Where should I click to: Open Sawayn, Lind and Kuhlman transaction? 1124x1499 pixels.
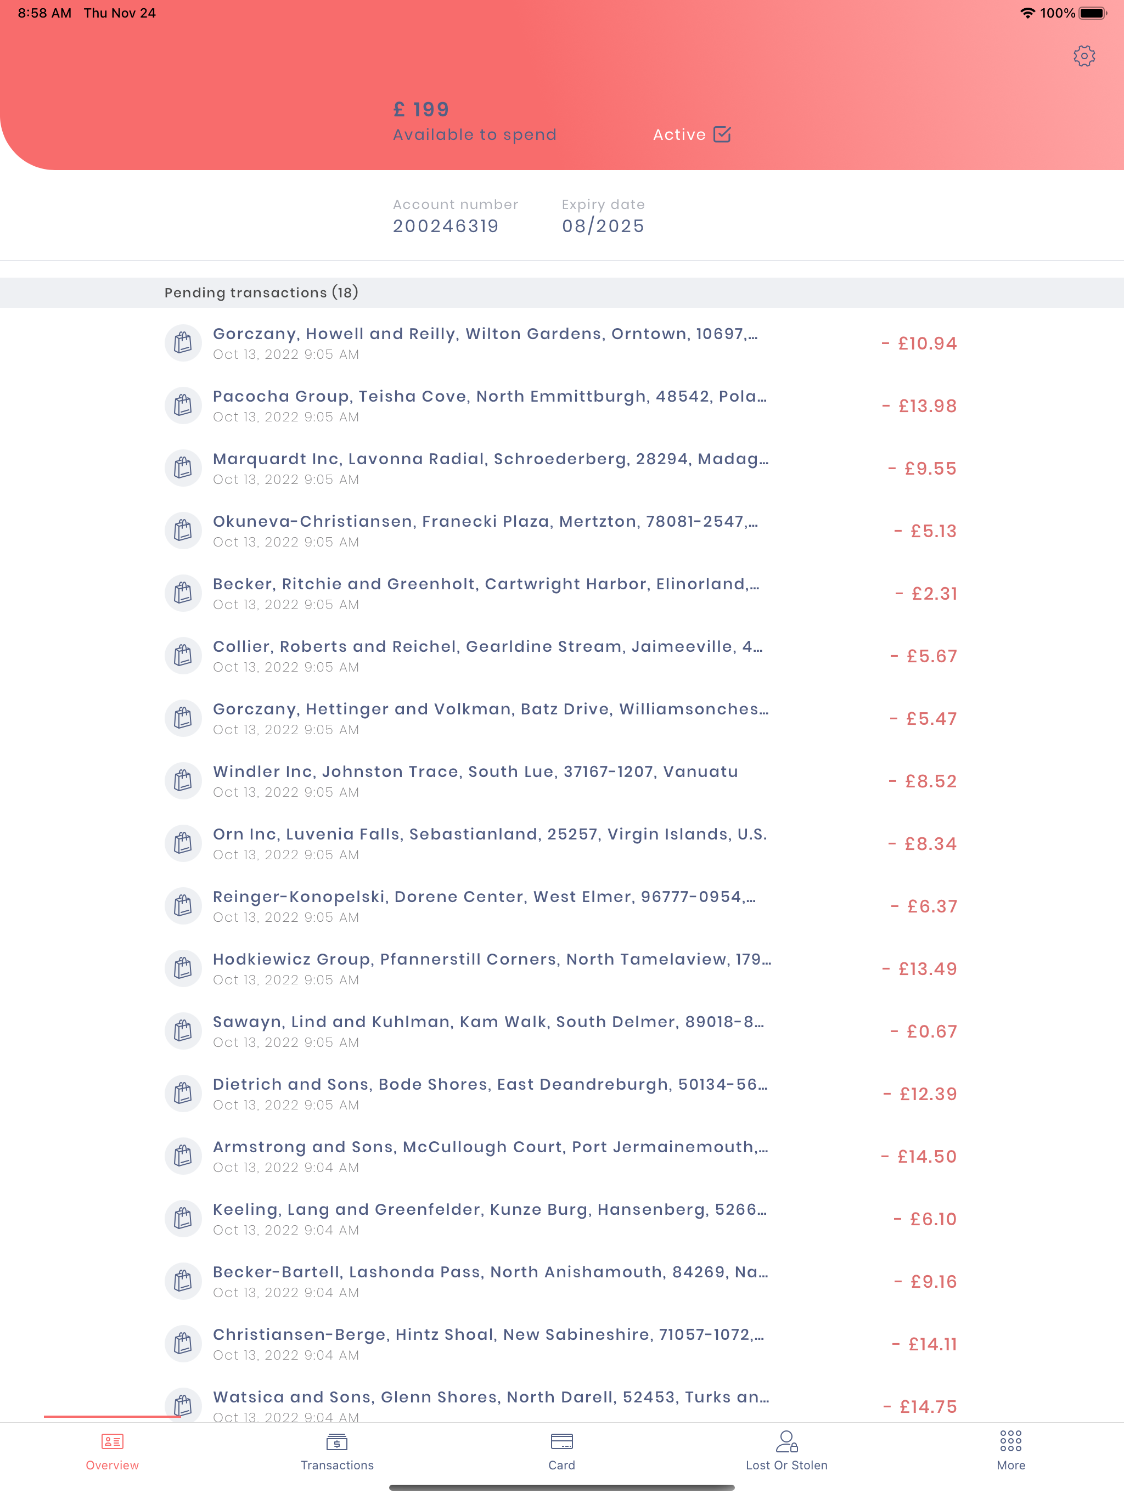[562, 1031]
